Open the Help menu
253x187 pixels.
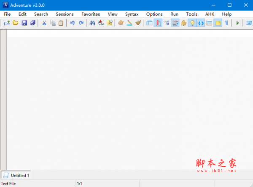[227, 14]
